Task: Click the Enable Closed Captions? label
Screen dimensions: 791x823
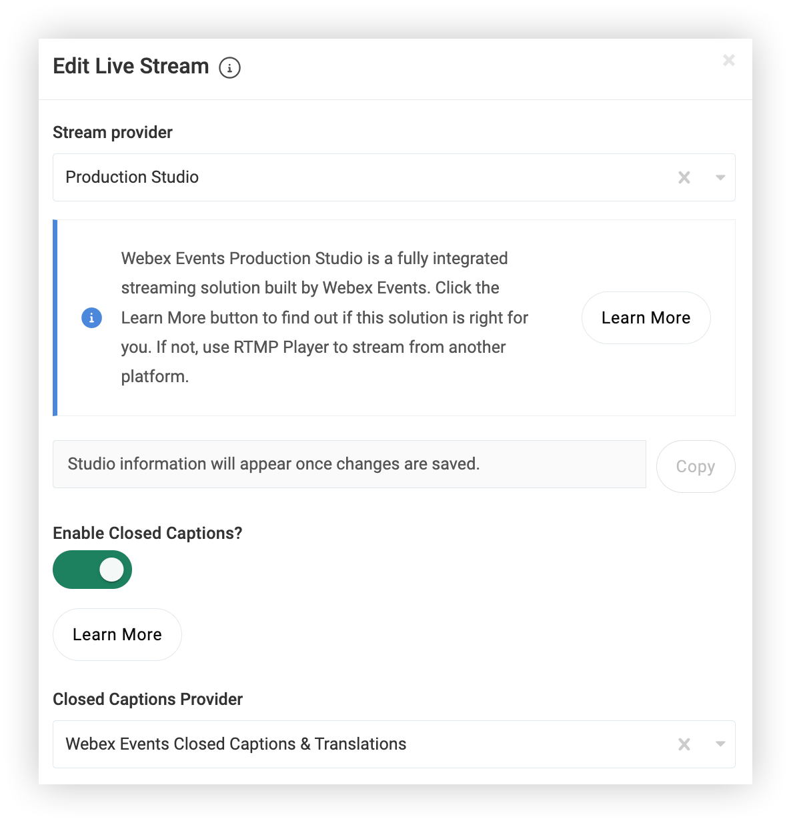Action: click(147, 533)
